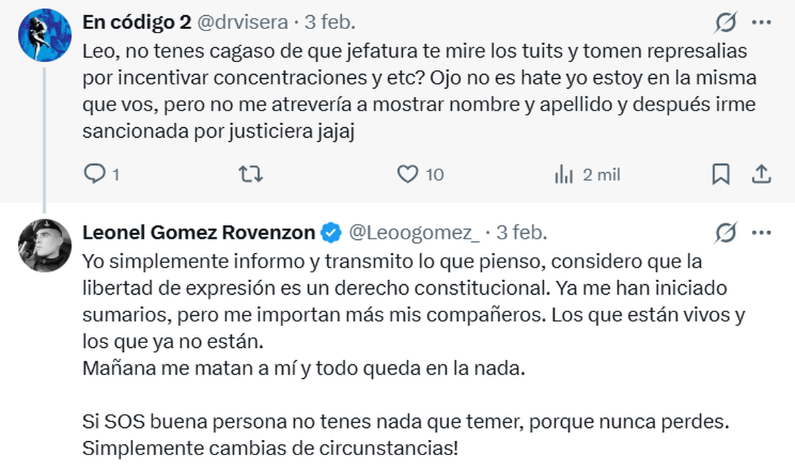The image size is (795, 471).
Task: Open the 3 feb. timestamp on first tweet
Action: pos(330,23)
